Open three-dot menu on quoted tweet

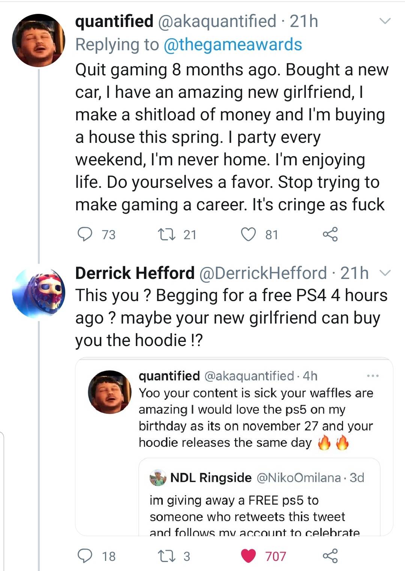(x=373, y=376)
